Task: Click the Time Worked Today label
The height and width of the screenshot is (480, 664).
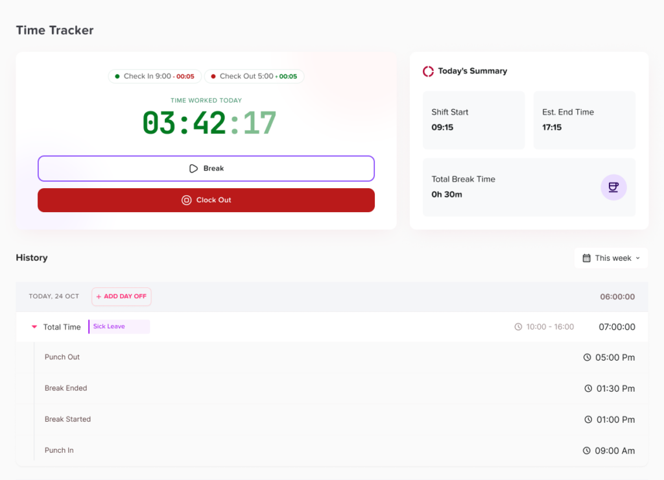Action: (x=206, y=101)
